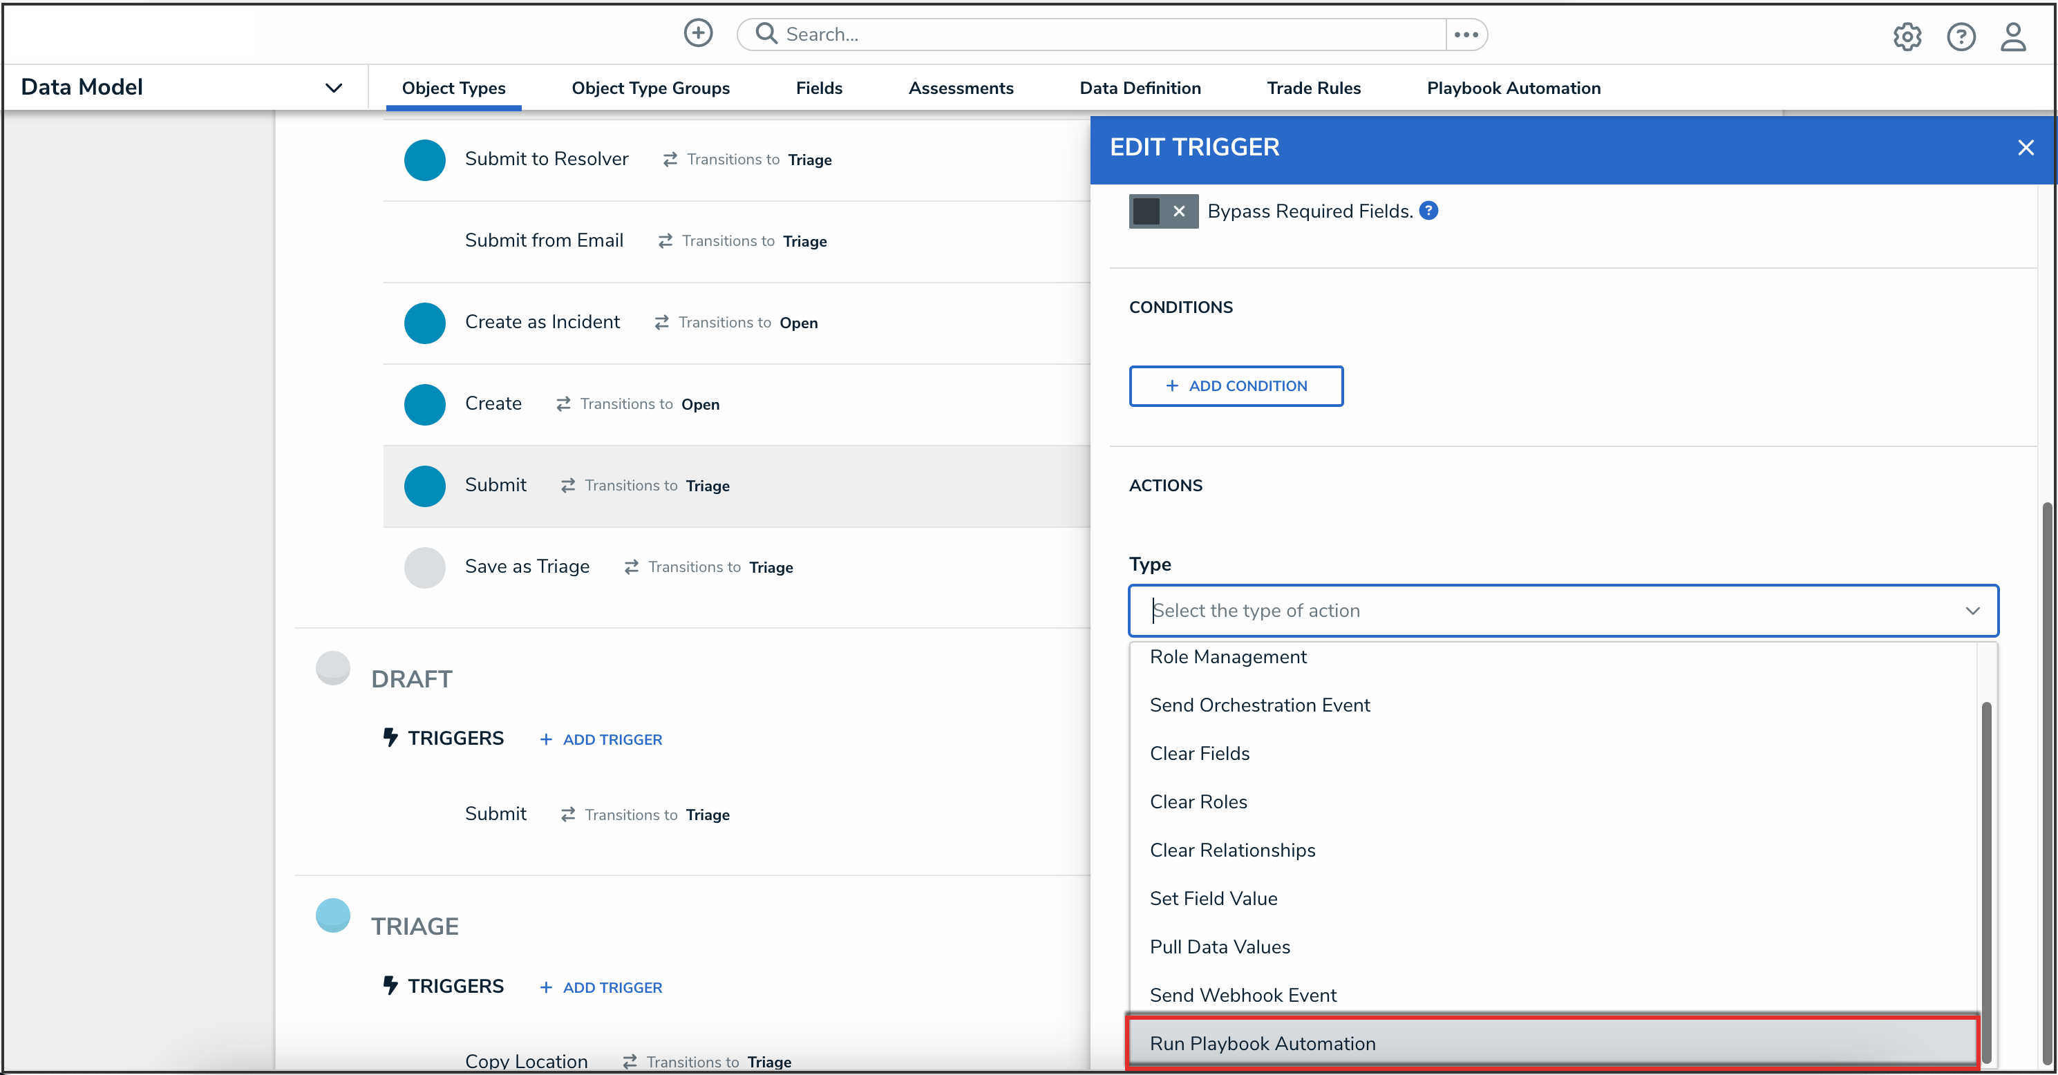Choose Set Field Value from list
Screen dimensions: 2058x1075
1213,899
